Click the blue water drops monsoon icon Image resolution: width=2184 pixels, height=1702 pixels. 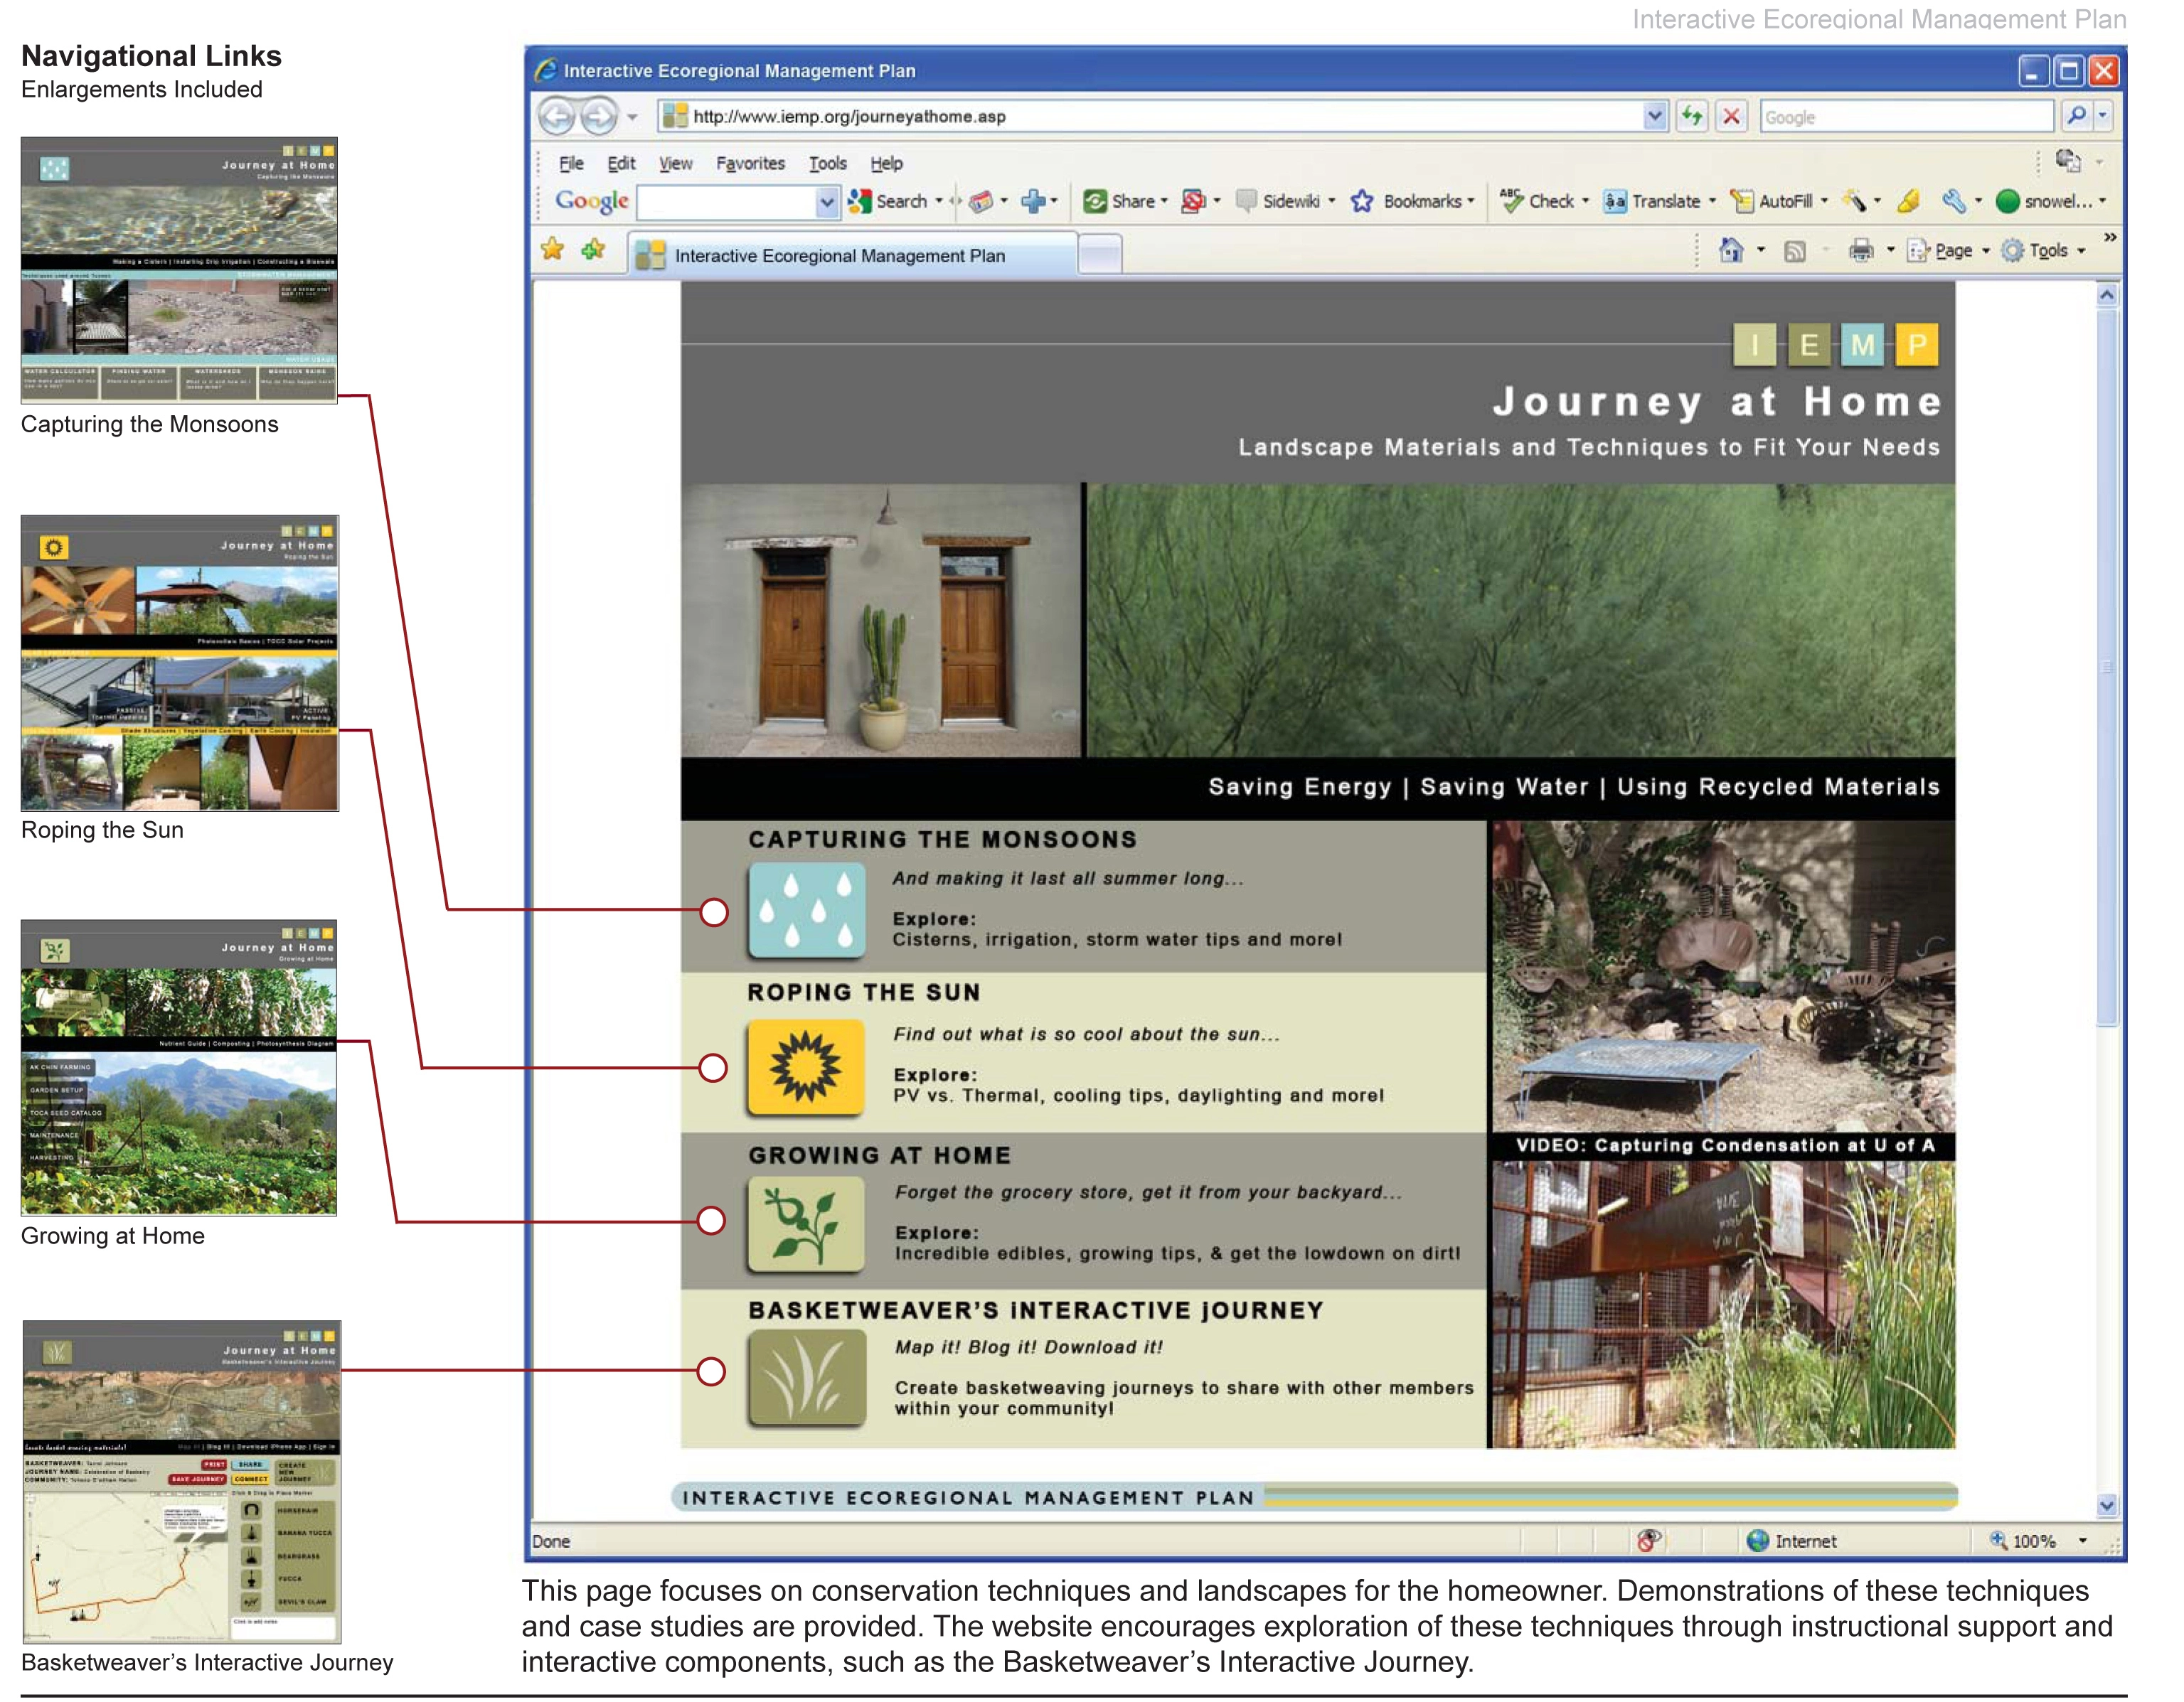pyautogui.click(x=806, y=911)
